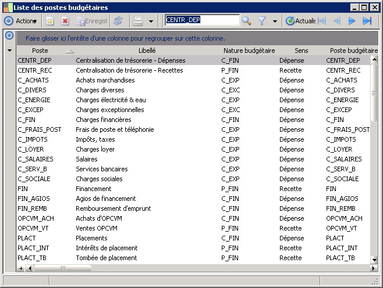Click the filter funnel icon

point(263,21)
